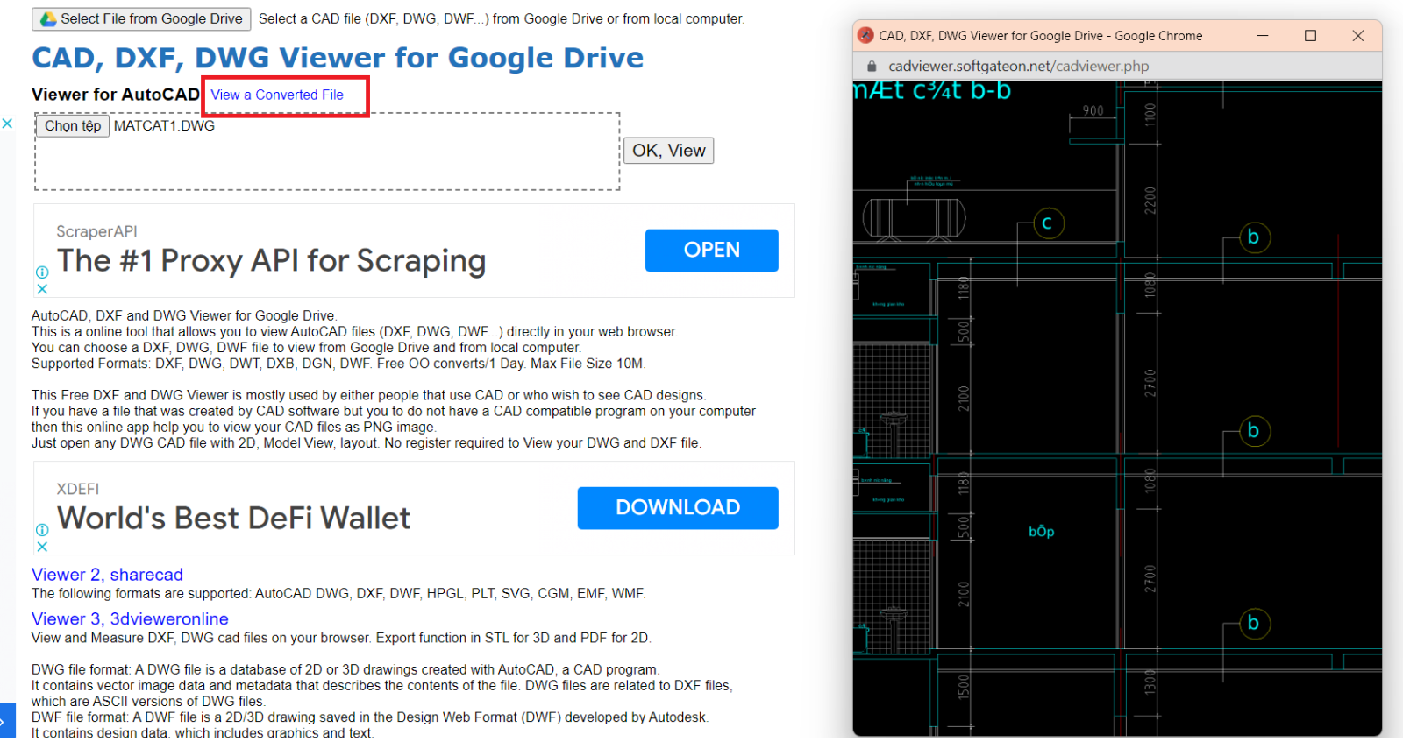Click the popup window's favicon icon

point(865,35)
